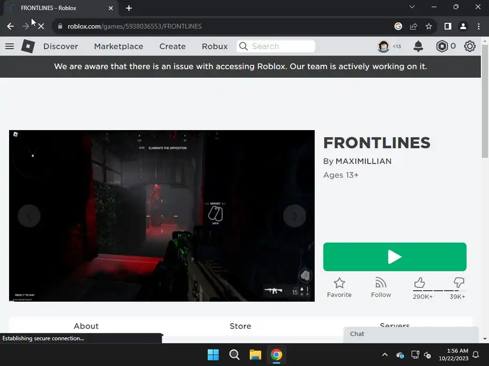Screen dimensions: 489x366
Task: Open Windows taskbar search
Action: tap(234, 355)
